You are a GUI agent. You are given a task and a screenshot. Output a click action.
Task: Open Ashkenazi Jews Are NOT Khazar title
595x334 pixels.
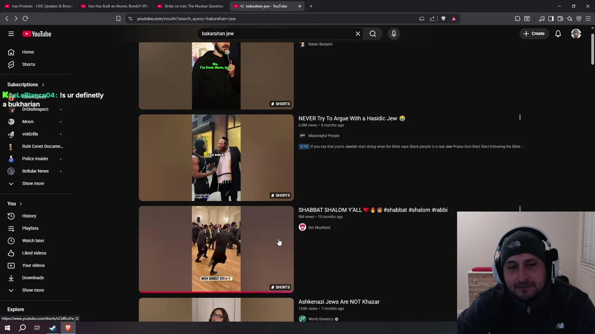tap(339, 302)
